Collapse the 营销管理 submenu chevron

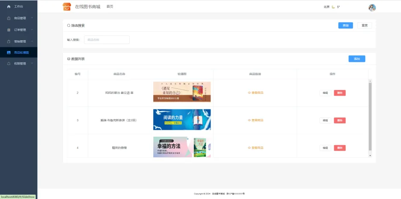[32, 41]
